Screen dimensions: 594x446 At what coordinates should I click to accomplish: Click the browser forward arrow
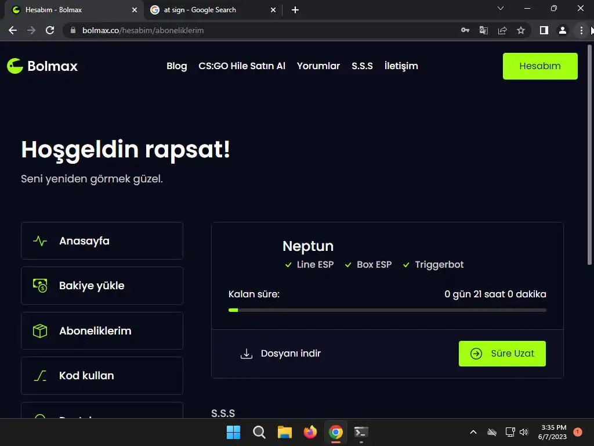(x=31, y=30)
